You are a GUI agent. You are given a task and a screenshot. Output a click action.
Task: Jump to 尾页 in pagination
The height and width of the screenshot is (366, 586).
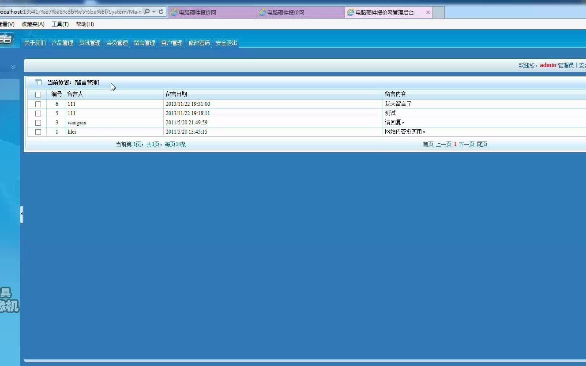(x=482, y=144)
